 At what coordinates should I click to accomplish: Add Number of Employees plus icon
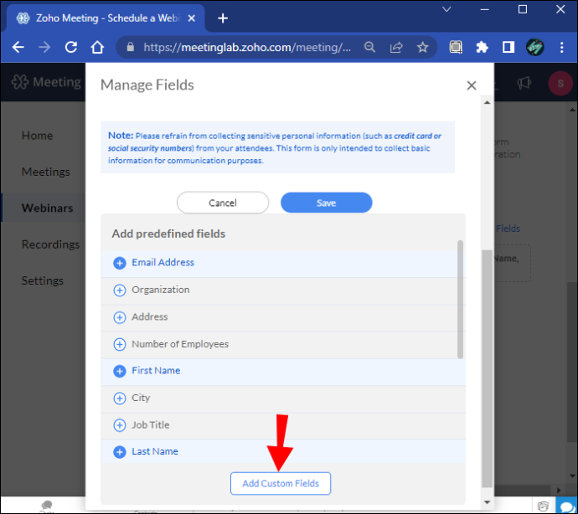coord(120,345)
